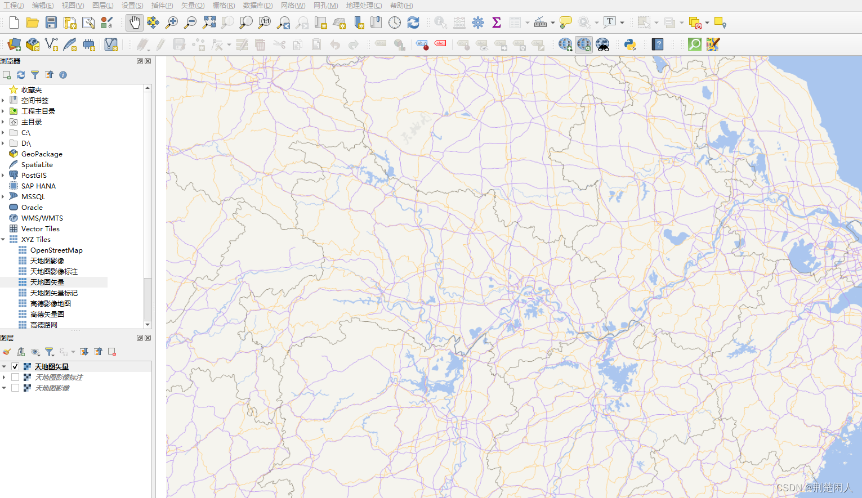
Task: Click the Zoom Full extent icon
Action: pos(209,23)
